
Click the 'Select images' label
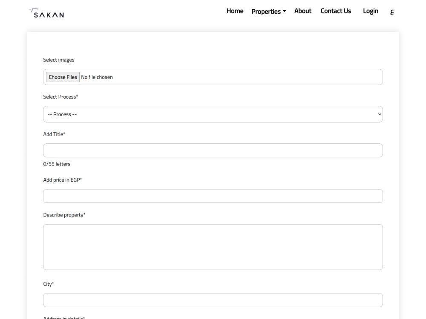pos(59,60)
